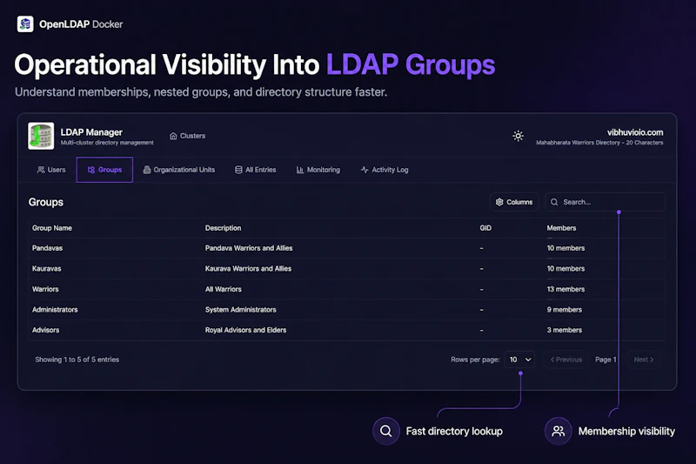
Task: Click the magnifier icon in the search box
Action: tap(554, 202)
